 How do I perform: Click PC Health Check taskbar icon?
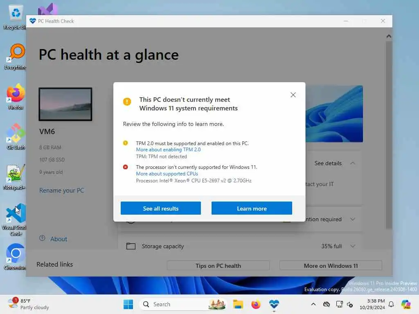274,304
